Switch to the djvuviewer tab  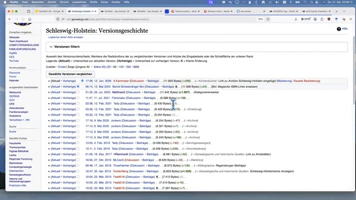click(251, 11)
